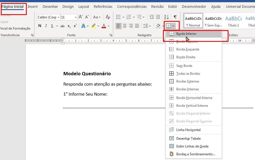The height and width of the screenshot is (160, 255).
Task: Click the Modelo Questionário heading
Action: [x=87, y=74]
